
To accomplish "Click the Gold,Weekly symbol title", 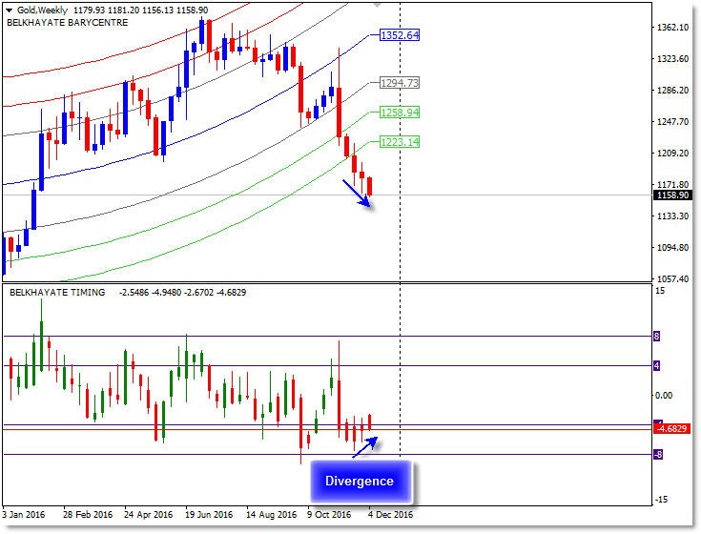I will (x=42, y=10).
